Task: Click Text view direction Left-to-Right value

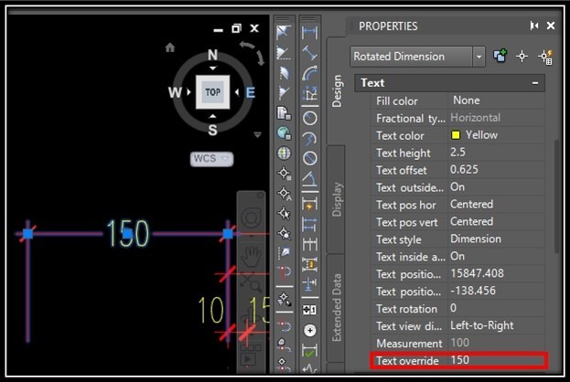Action: coord(481,325)
